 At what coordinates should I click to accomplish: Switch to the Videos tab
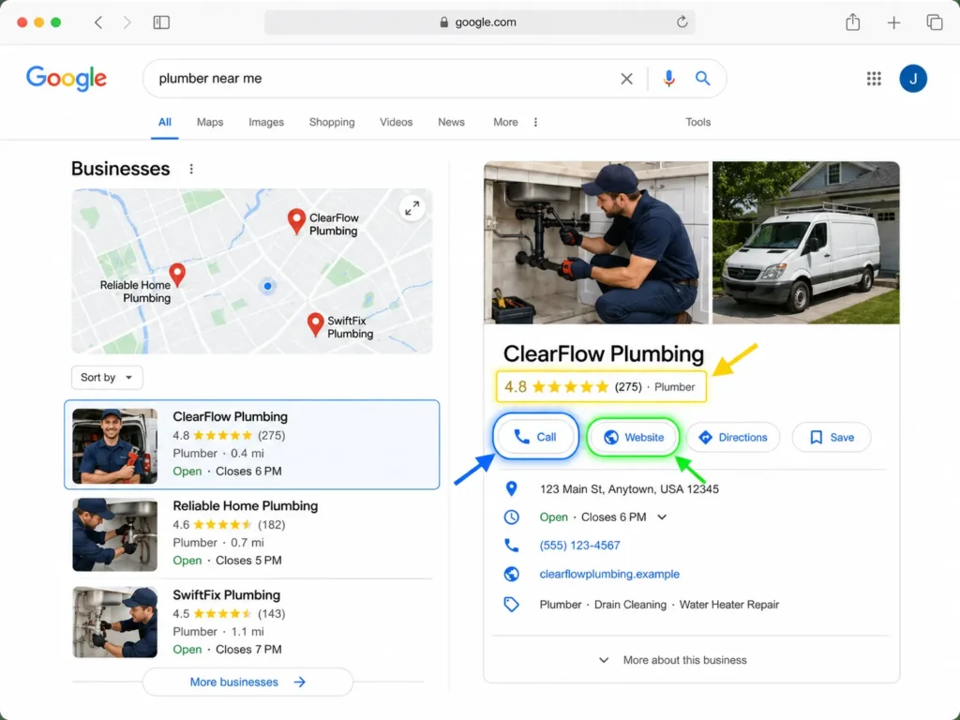(397, 122)
